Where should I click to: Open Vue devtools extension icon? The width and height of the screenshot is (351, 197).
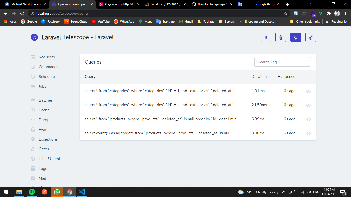320,13
